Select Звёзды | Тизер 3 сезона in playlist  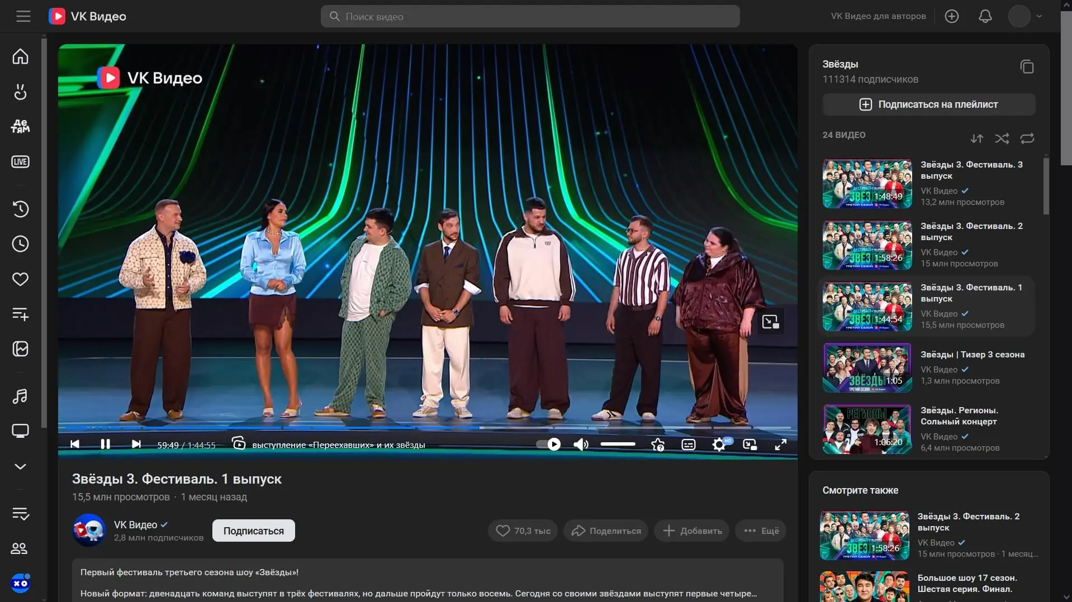[927, 367]
